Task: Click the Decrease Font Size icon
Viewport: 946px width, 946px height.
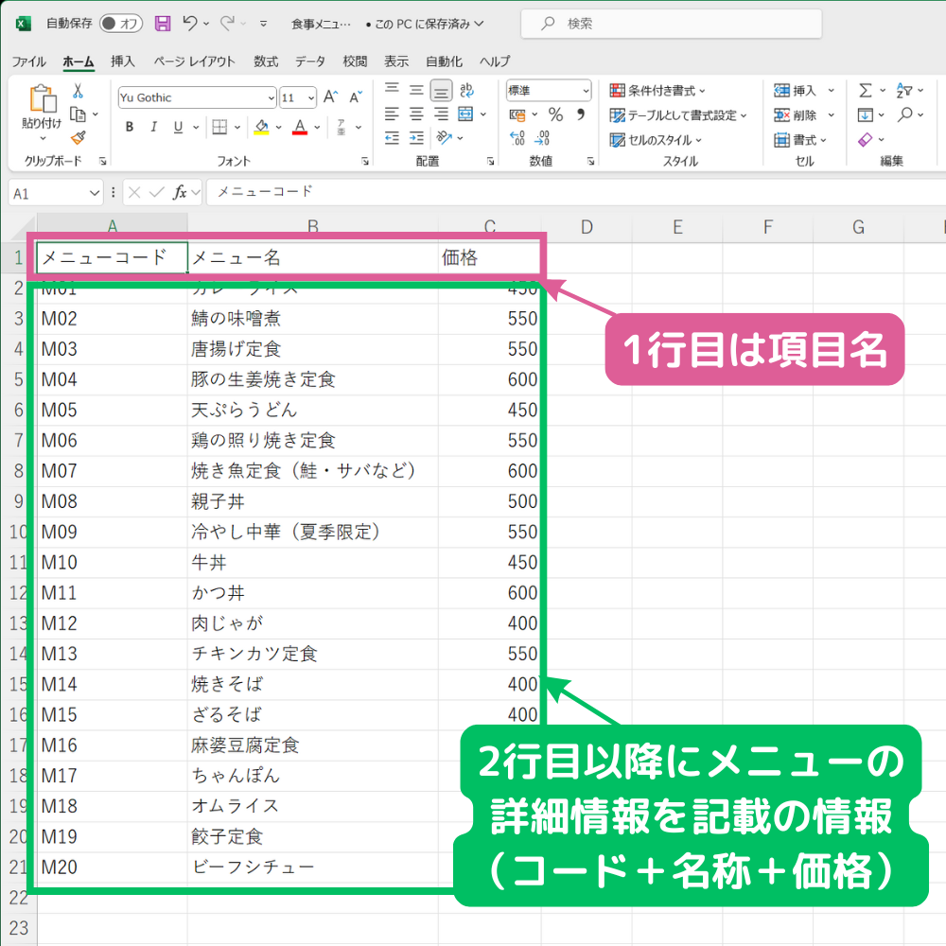Action: point(356,97)
